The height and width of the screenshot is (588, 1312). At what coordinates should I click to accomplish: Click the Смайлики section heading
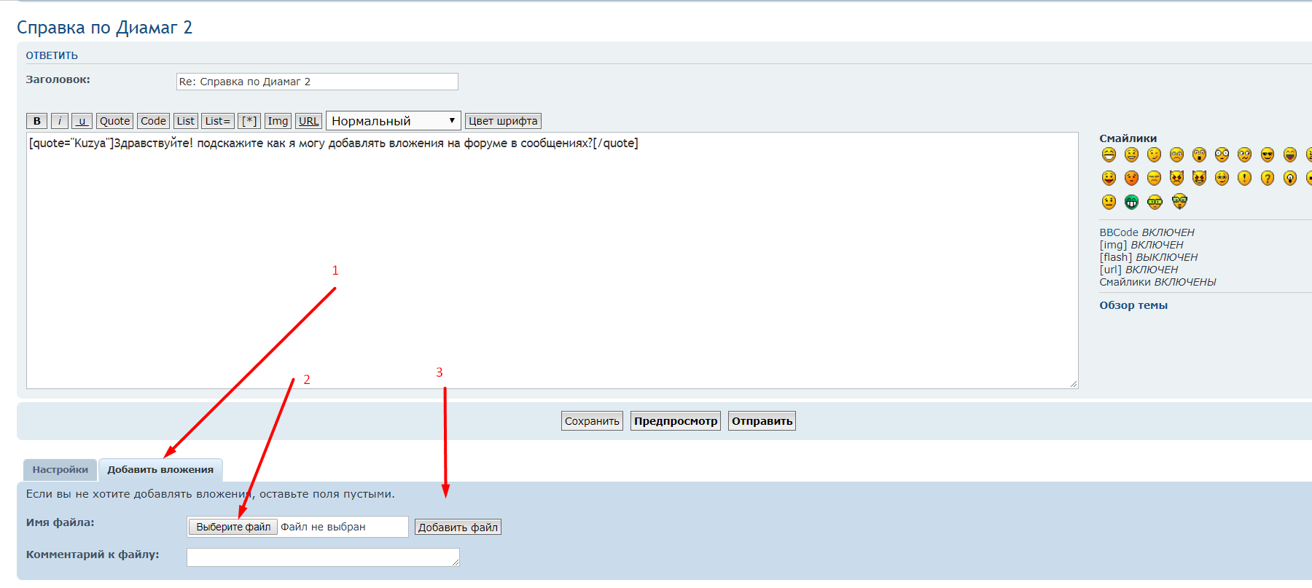point(1128,138)
